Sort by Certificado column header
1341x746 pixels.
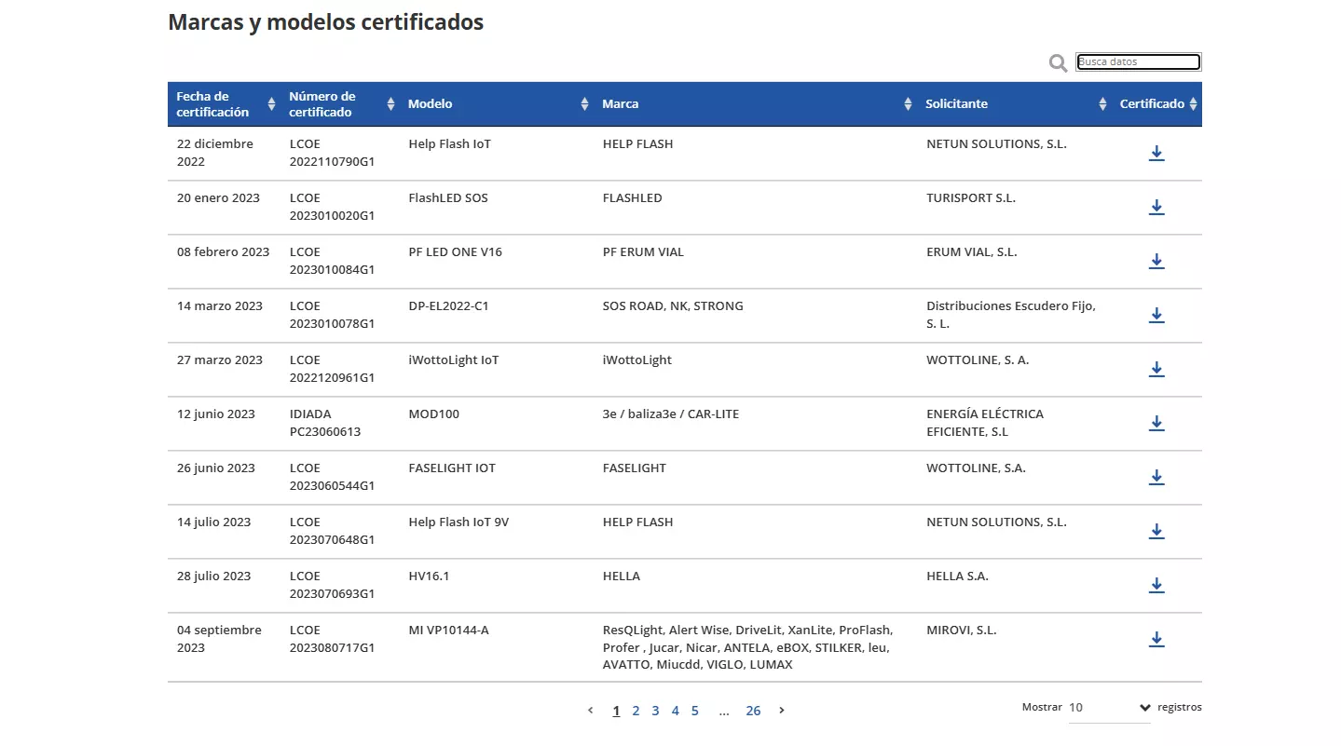point(1156,104)
